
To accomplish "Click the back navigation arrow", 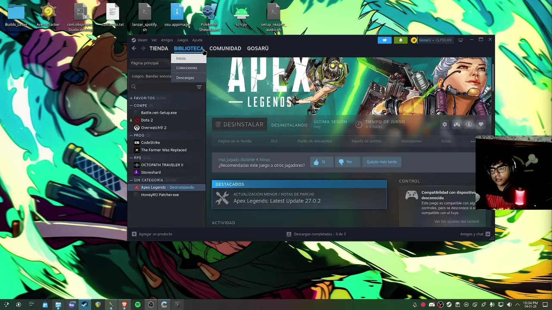I will [x=134, y=48].
